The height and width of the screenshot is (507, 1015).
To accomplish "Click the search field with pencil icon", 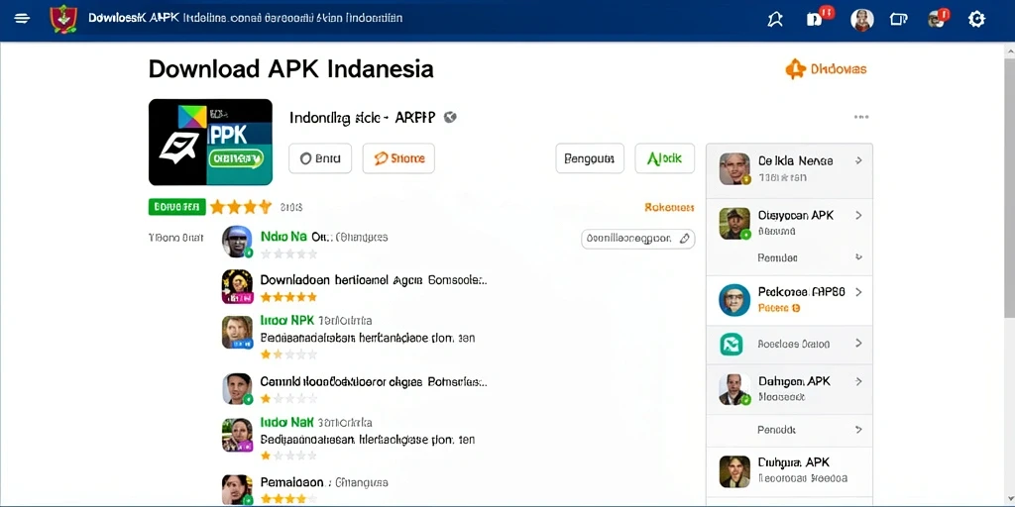I will [638, 239].
